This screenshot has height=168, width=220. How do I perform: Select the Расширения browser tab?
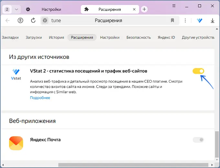110,9
